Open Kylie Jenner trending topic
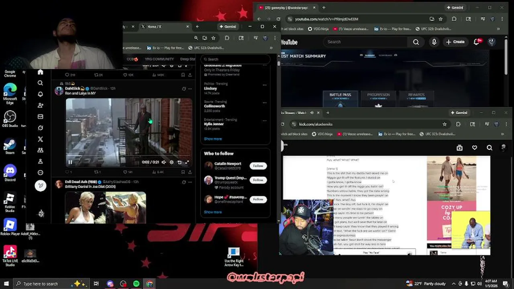Screen dimensions: 514x289 [214, 124]
